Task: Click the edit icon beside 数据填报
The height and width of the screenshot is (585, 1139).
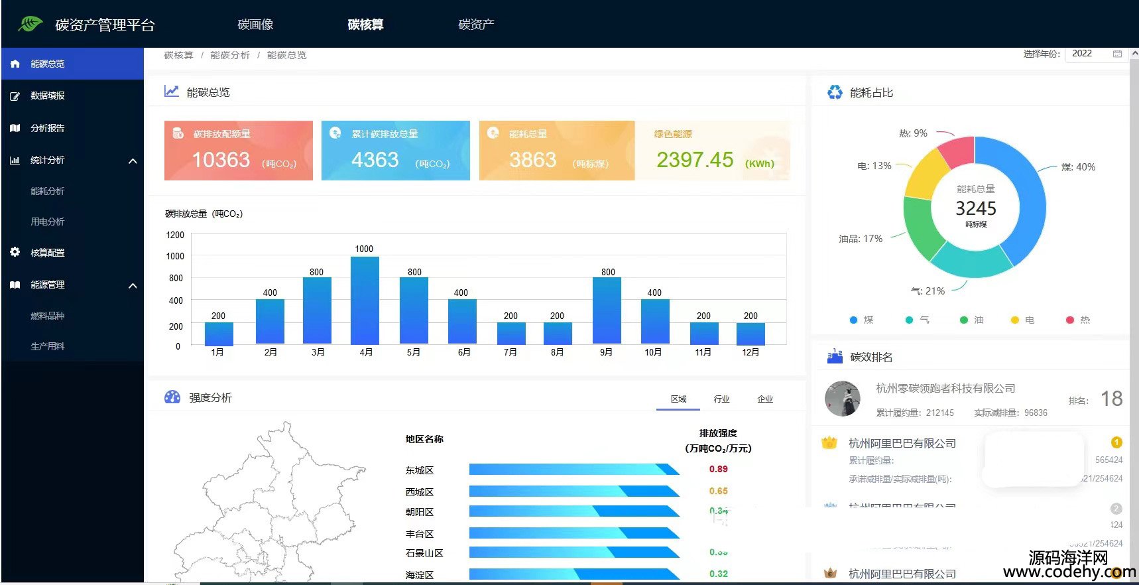Action: point(15,96)
